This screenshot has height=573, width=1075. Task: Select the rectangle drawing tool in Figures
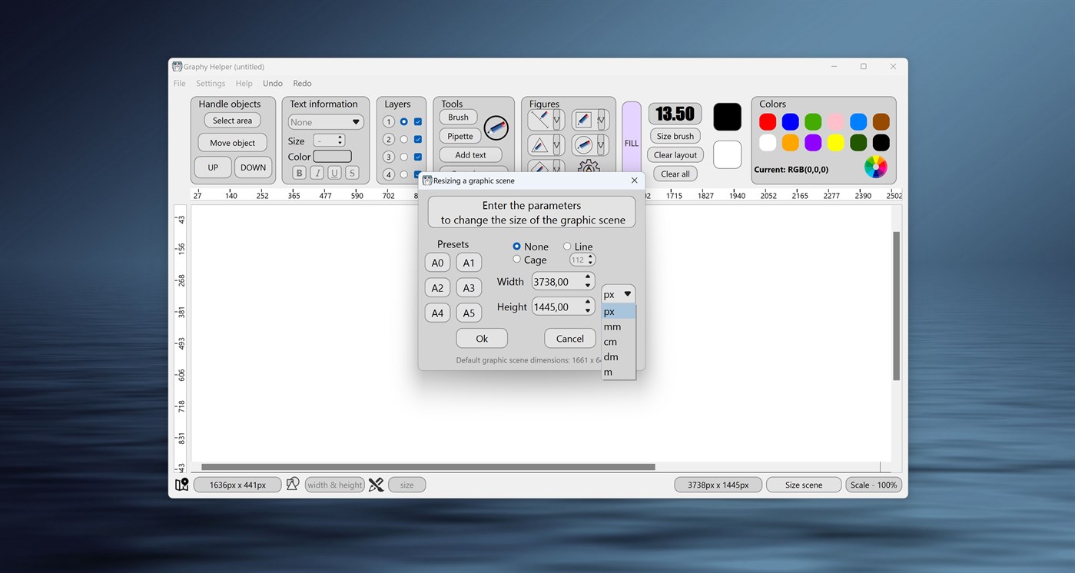coord(582,119)
